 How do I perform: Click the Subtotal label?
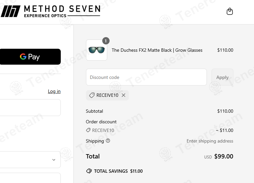pos(94,111)
